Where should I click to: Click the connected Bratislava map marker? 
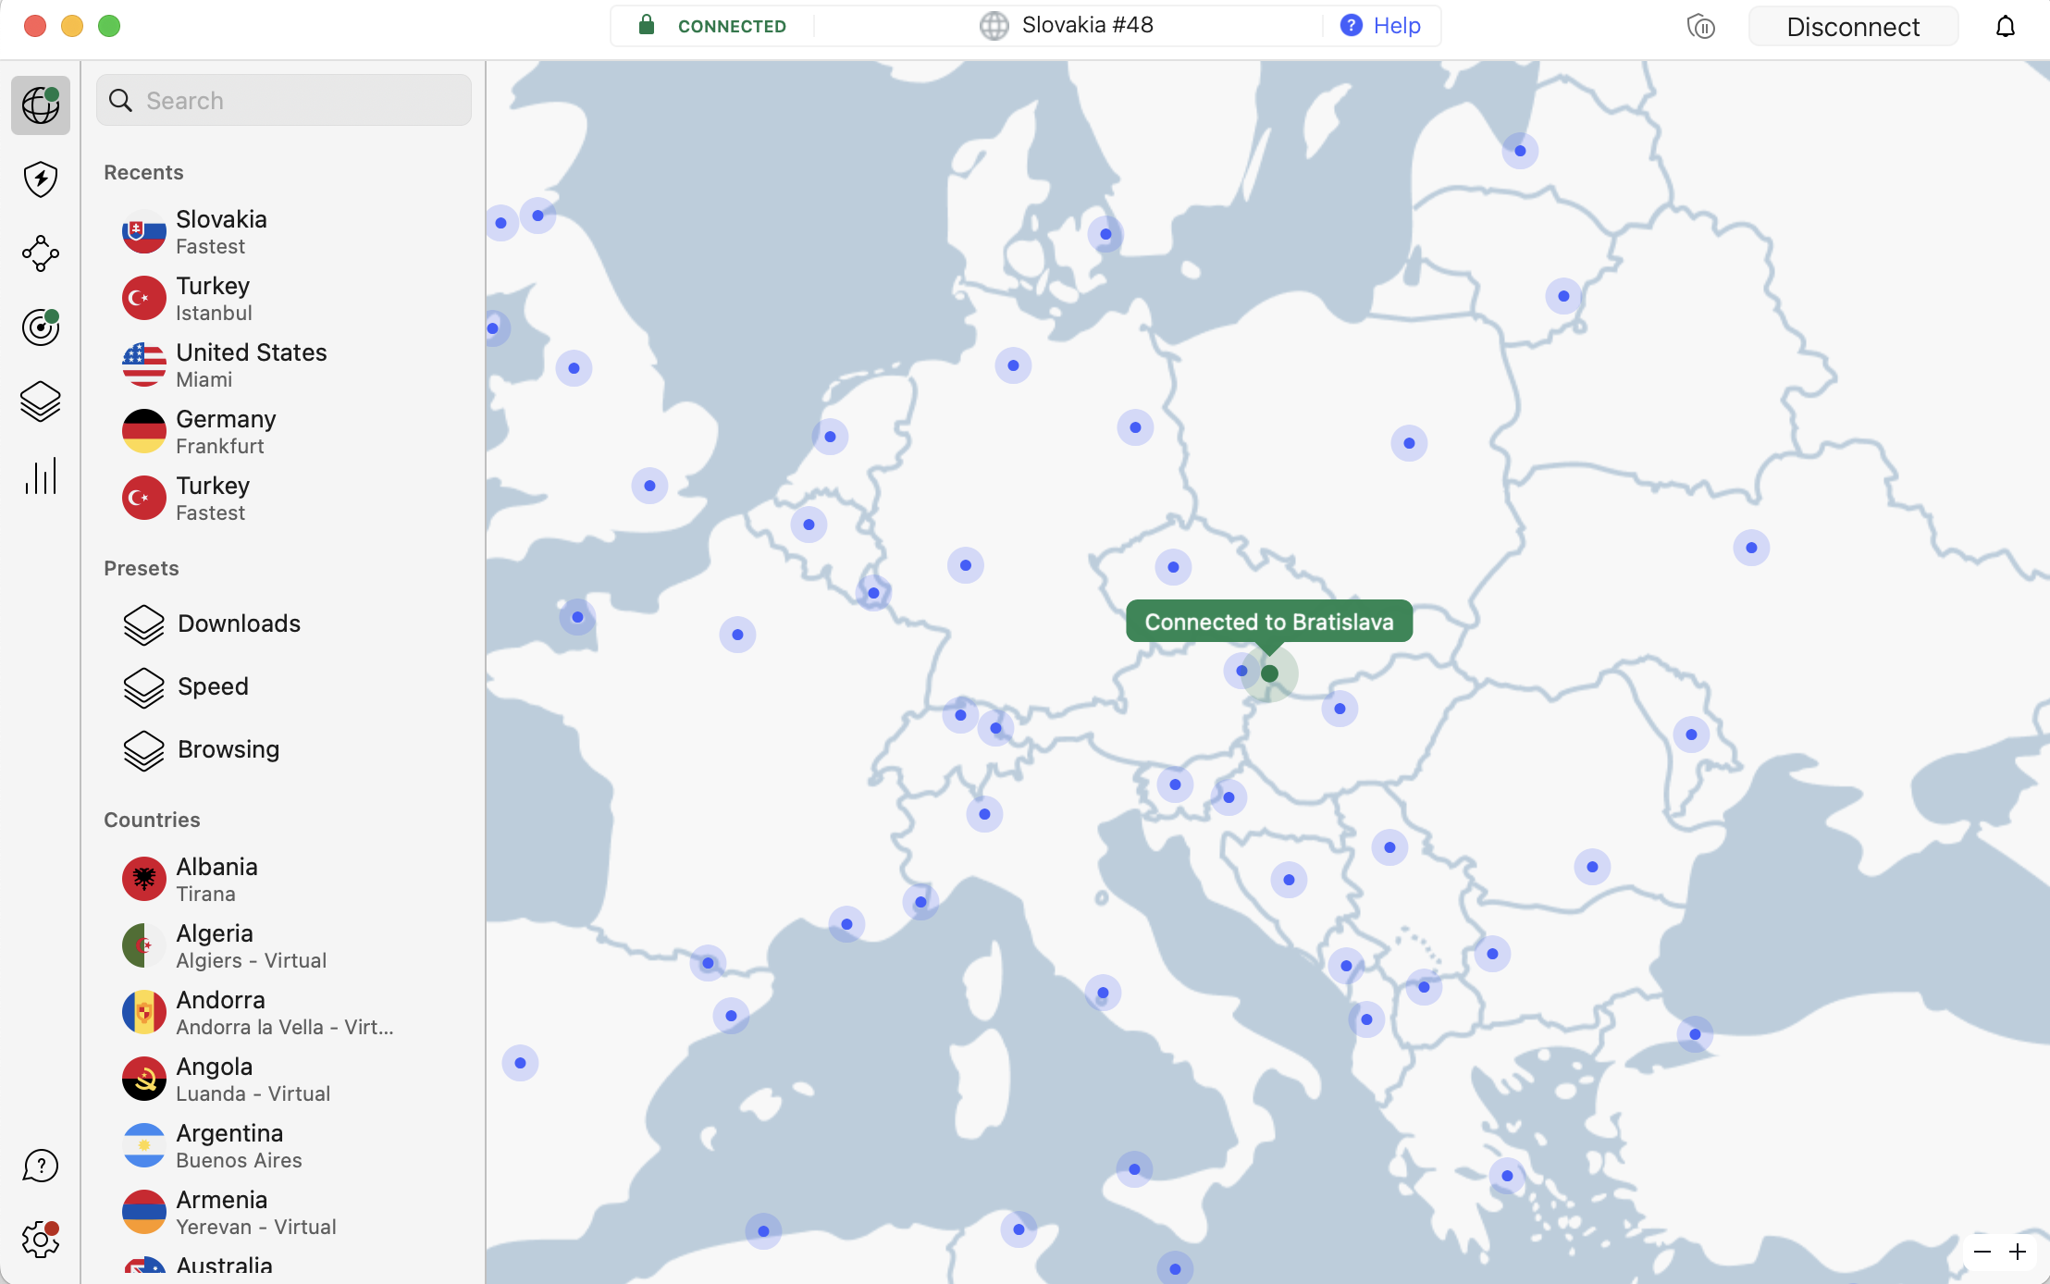[1269, 673]
